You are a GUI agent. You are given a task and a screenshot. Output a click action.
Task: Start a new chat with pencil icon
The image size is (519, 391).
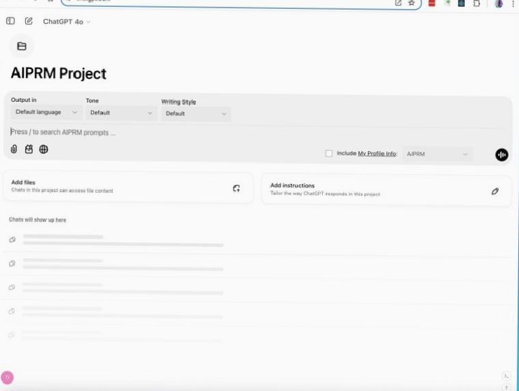29,21
